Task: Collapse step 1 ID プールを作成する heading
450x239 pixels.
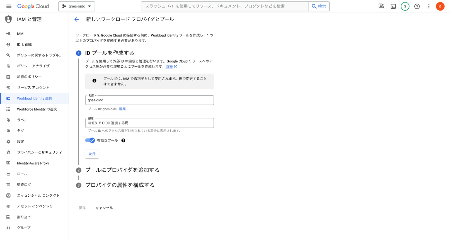Action: (110, 53)
